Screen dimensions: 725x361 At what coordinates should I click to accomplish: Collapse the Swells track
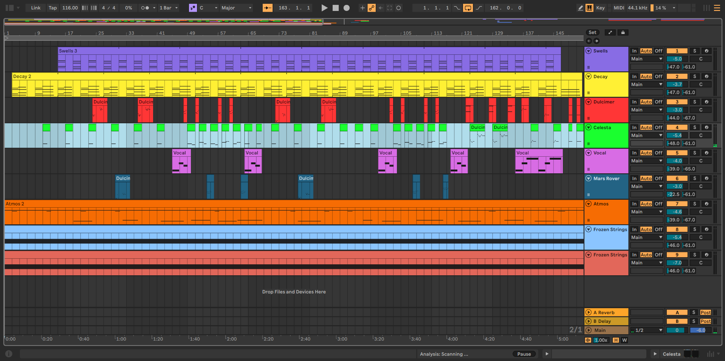point(588,51)
